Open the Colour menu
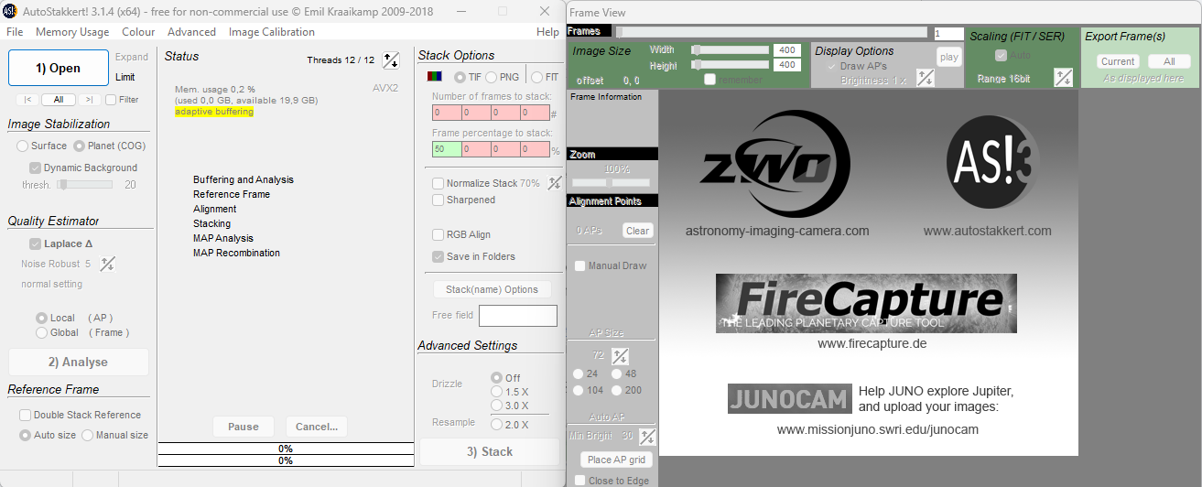1202x487 pixels. (138, 32)
